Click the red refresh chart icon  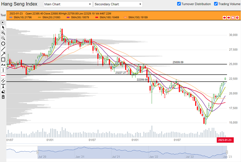click(233, 17)
